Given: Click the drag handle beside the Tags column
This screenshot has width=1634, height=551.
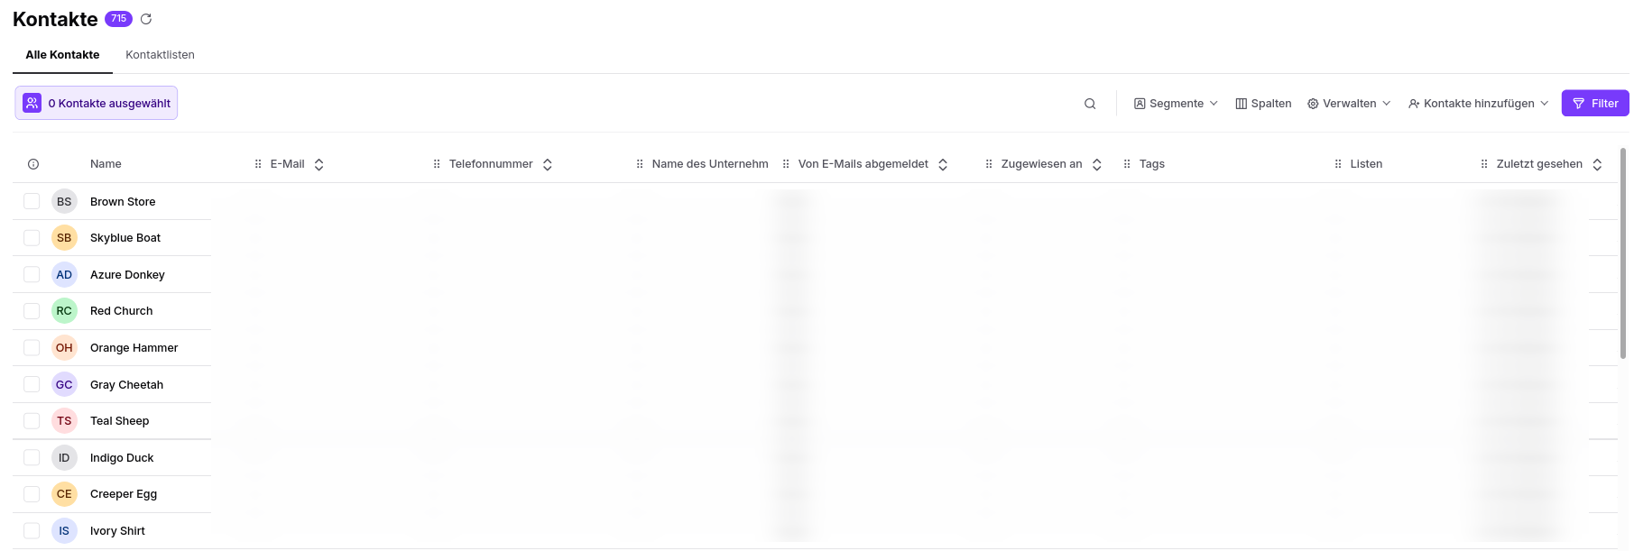Looking at the screenshot, I should pos(1127,164).
